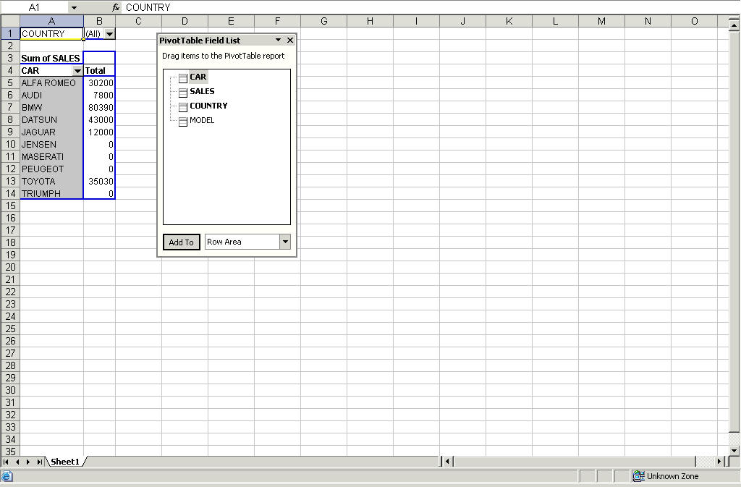Click the CAR field icon in field list
Viewport: 741px width, 487px height.
183,78
